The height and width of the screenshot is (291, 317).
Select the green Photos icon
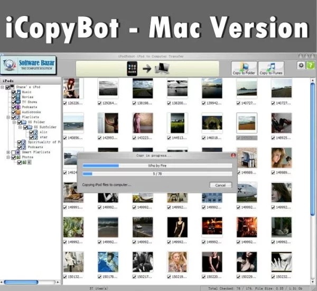[x=18, y=157]
